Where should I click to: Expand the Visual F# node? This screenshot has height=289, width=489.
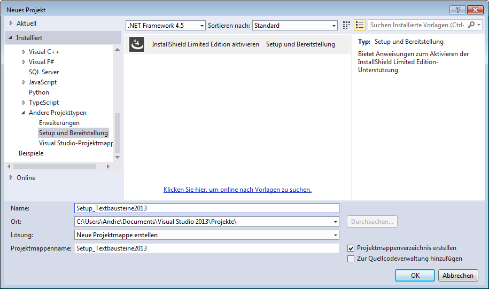point(24,62)
